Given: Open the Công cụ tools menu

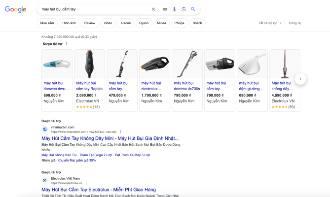Looking at the screenshot, I should tap(295, 23).
